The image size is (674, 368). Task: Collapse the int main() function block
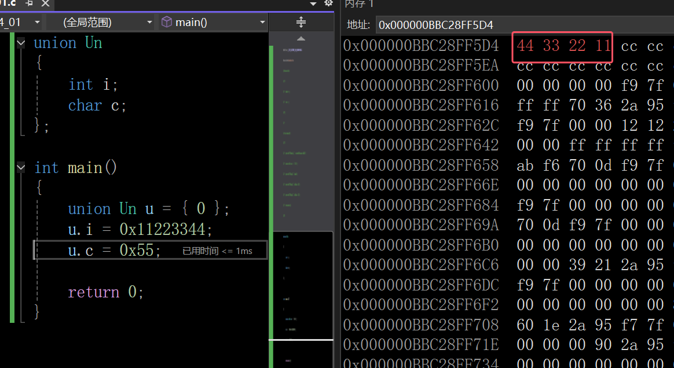coord(21,167)
